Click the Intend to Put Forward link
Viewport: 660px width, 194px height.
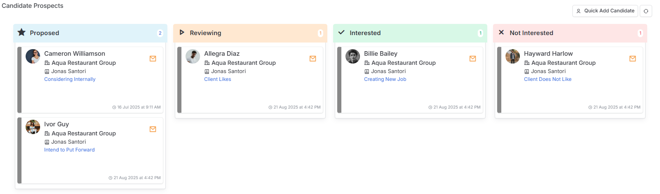tap(69, 150)
